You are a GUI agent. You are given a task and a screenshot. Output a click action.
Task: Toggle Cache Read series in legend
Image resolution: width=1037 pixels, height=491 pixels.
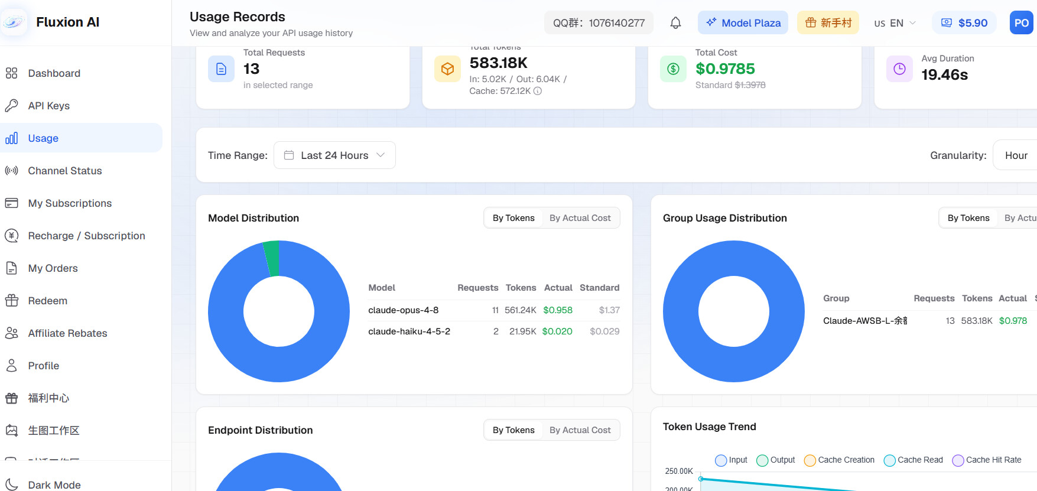pyautogui.click(x=913, y=460)
